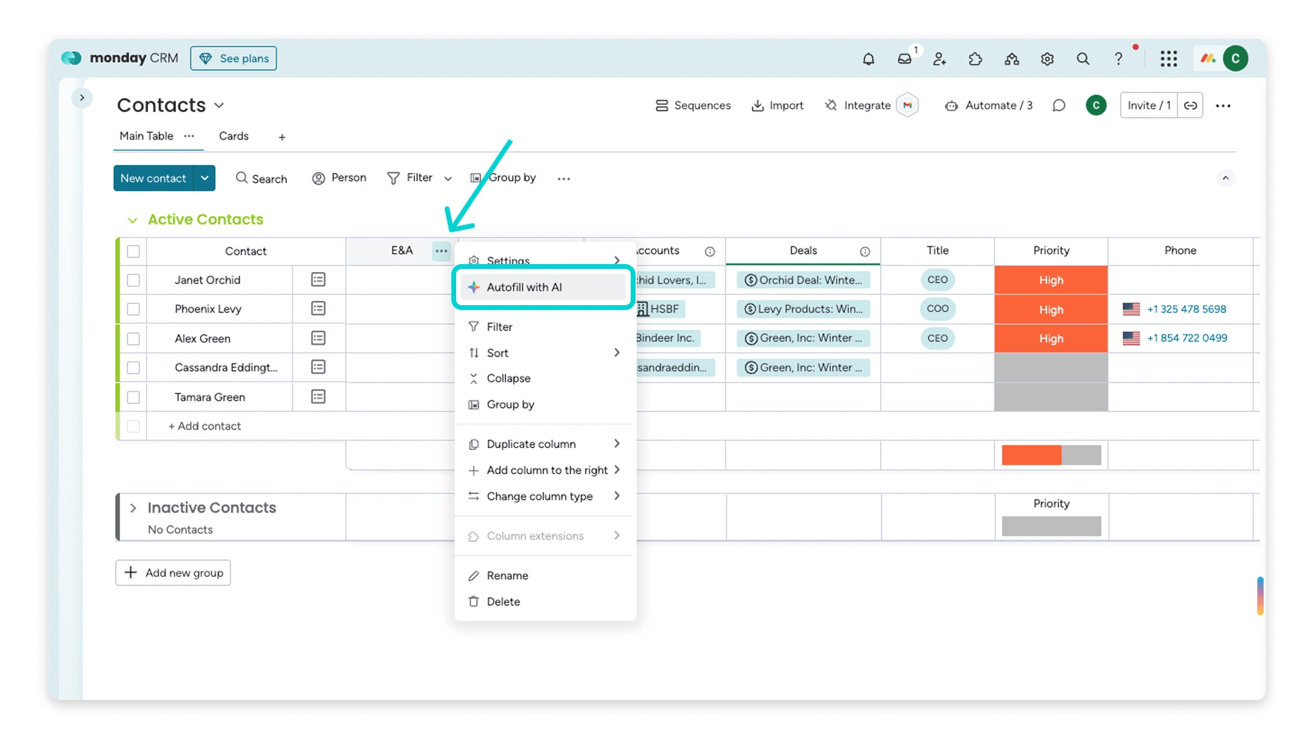Image resolution: width=1315 pixels, height=739 pixels.
Task: Click the workspace tree icon in top bar
Action: [1012, 59]
